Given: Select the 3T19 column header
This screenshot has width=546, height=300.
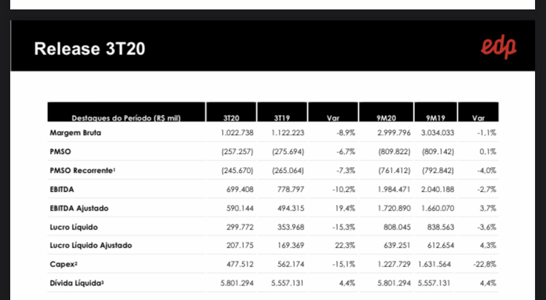Looking at the screenshot, I should (x=282, y=118).
